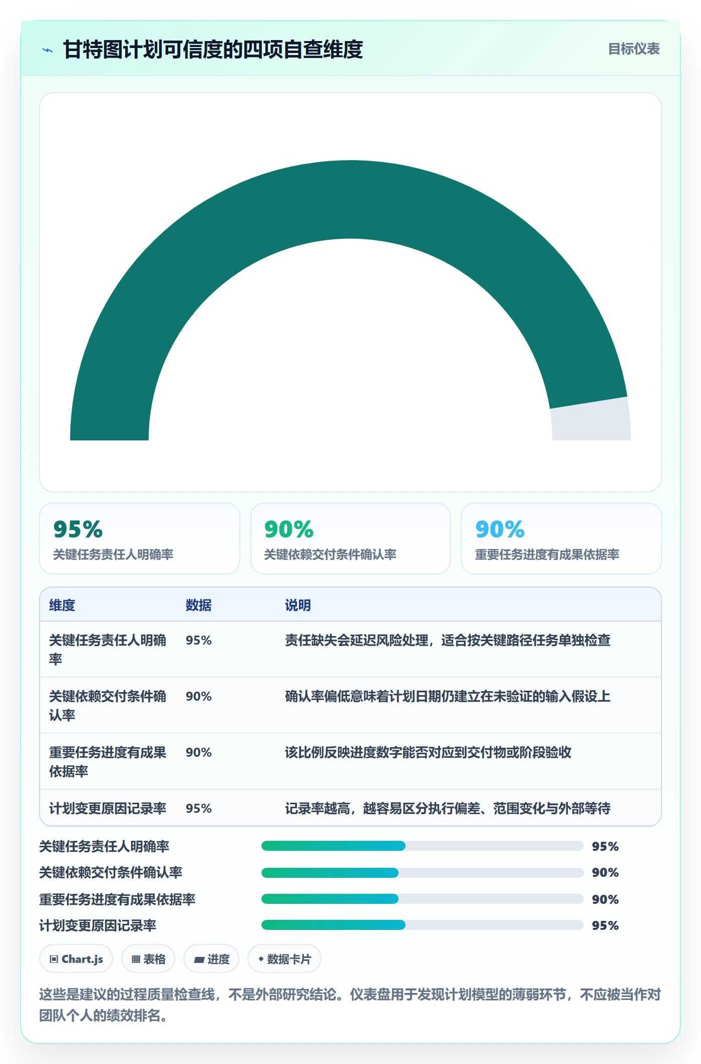Click the 95% value in 计划变更原因记录率 table row

pyautogui.click(x=199, y=808)
